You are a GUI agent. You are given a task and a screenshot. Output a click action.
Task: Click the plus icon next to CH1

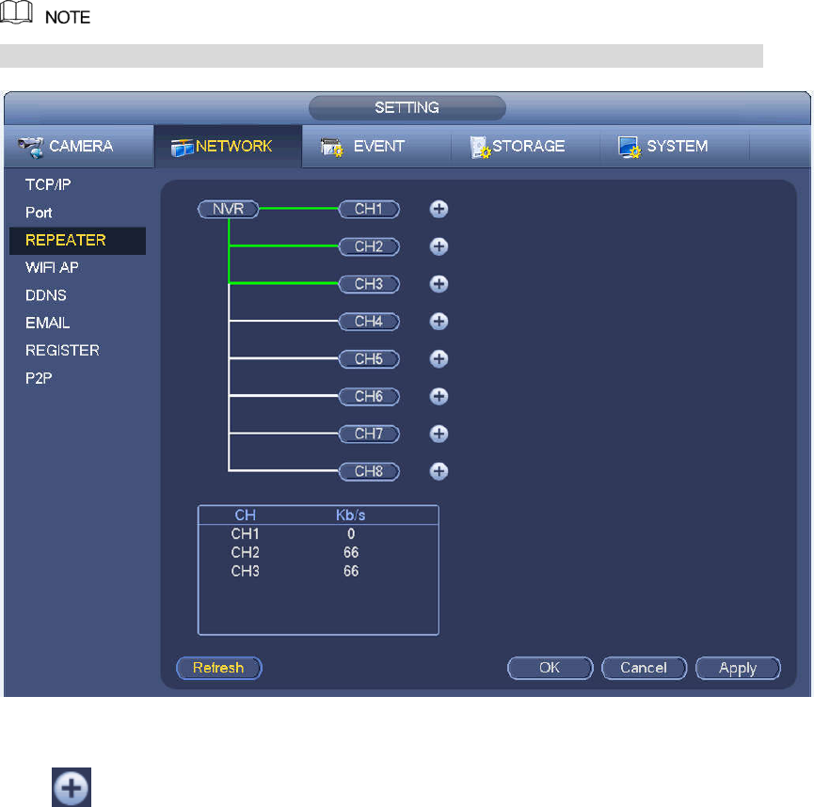click(x=439, y=209)
